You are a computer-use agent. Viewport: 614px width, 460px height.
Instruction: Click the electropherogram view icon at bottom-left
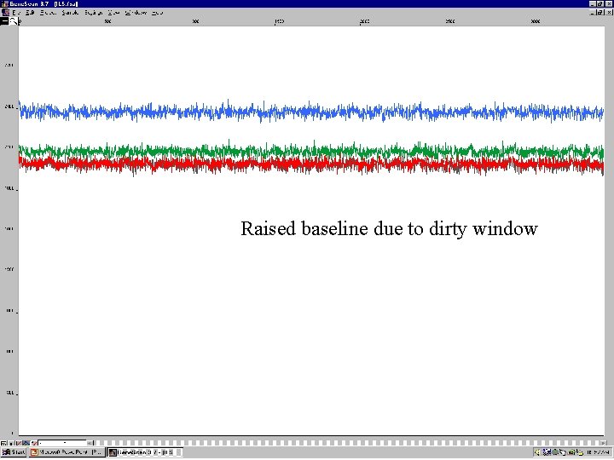pos(26,443)
